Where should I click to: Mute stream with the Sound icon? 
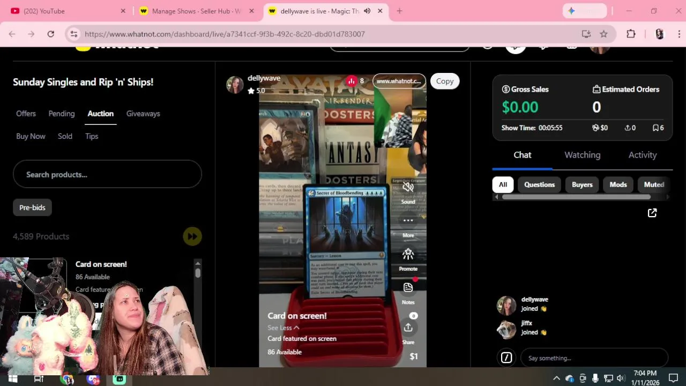pos(408,187)
